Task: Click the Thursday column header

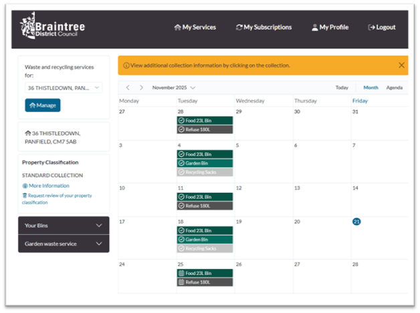Action: 306,101
